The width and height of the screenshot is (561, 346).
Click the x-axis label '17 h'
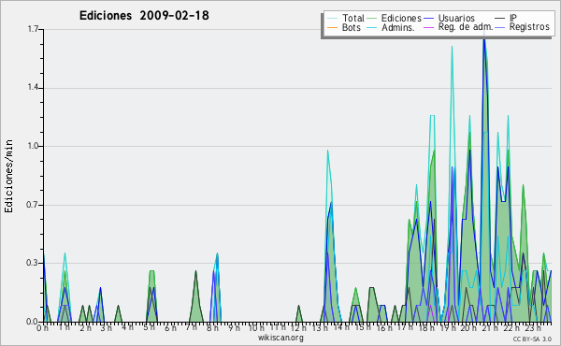pos(405,327)
